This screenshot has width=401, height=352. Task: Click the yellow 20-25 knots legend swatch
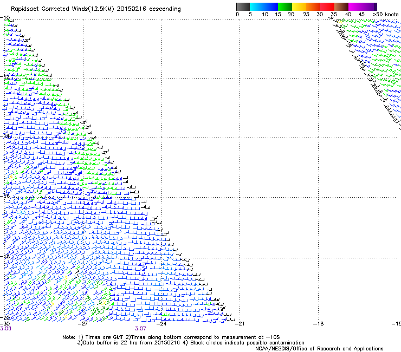299,6
